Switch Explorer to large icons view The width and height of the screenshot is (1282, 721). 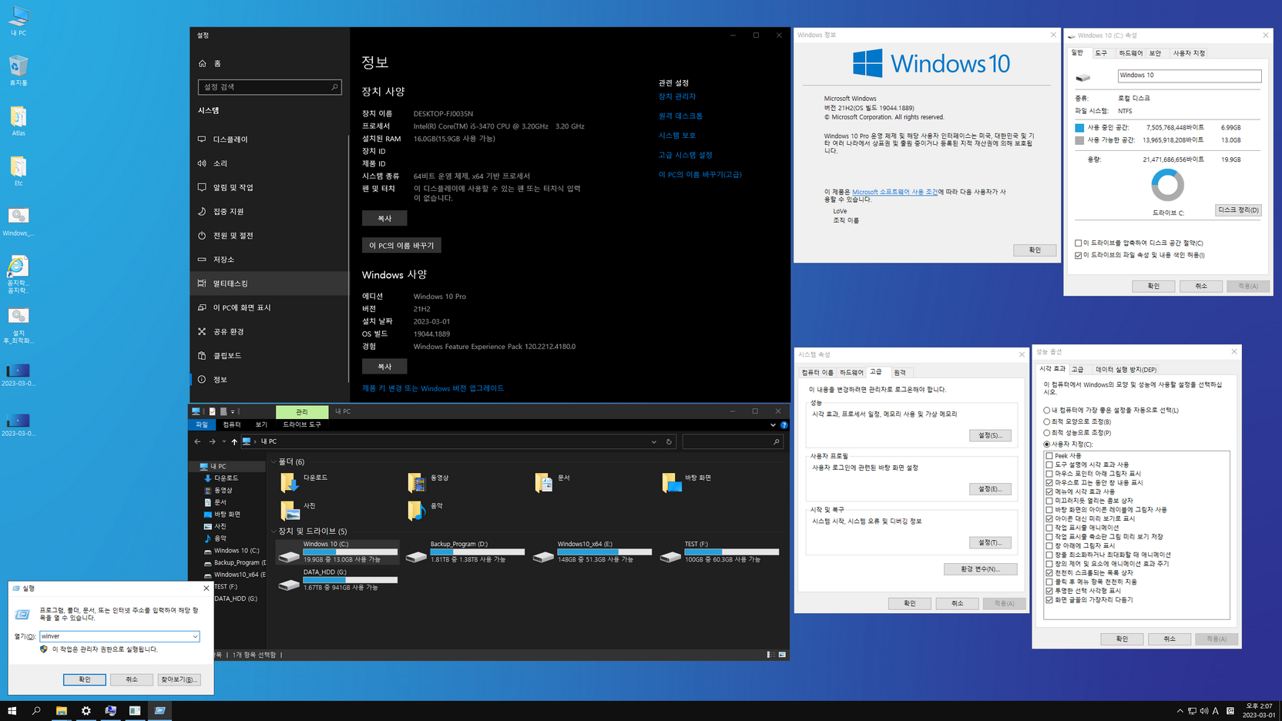point(782,655)
